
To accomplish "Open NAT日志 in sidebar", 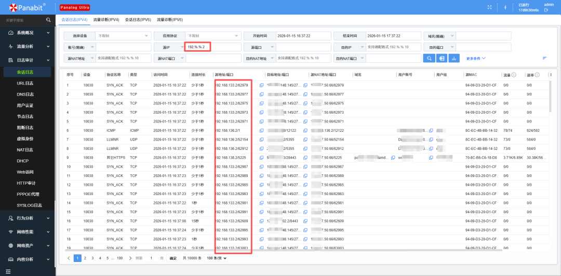I will 25,150.
